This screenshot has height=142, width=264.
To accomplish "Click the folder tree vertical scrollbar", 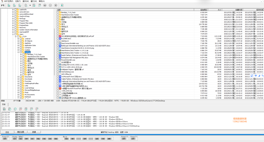I will click(x=54, y=52).
